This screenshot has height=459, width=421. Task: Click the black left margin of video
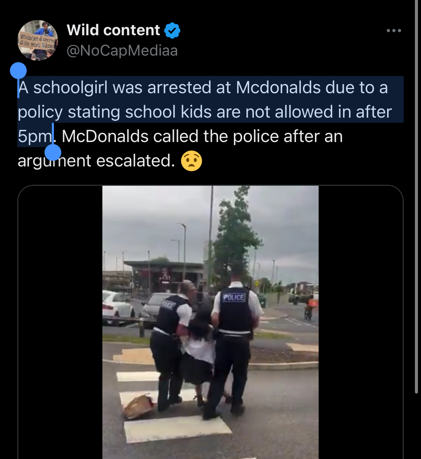60,322
